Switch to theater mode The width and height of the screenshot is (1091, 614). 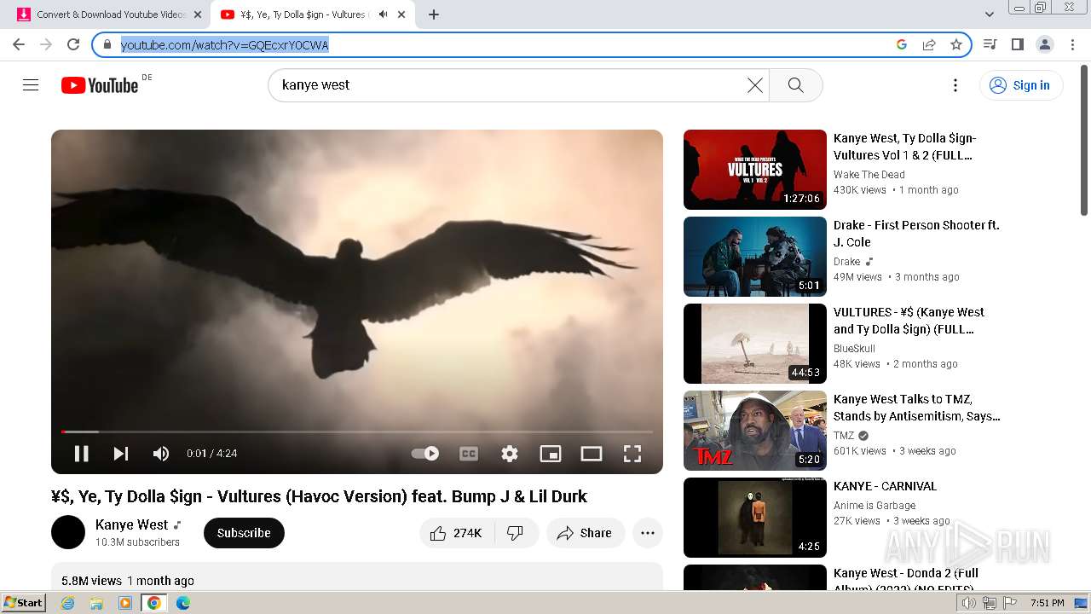[592, 454]
